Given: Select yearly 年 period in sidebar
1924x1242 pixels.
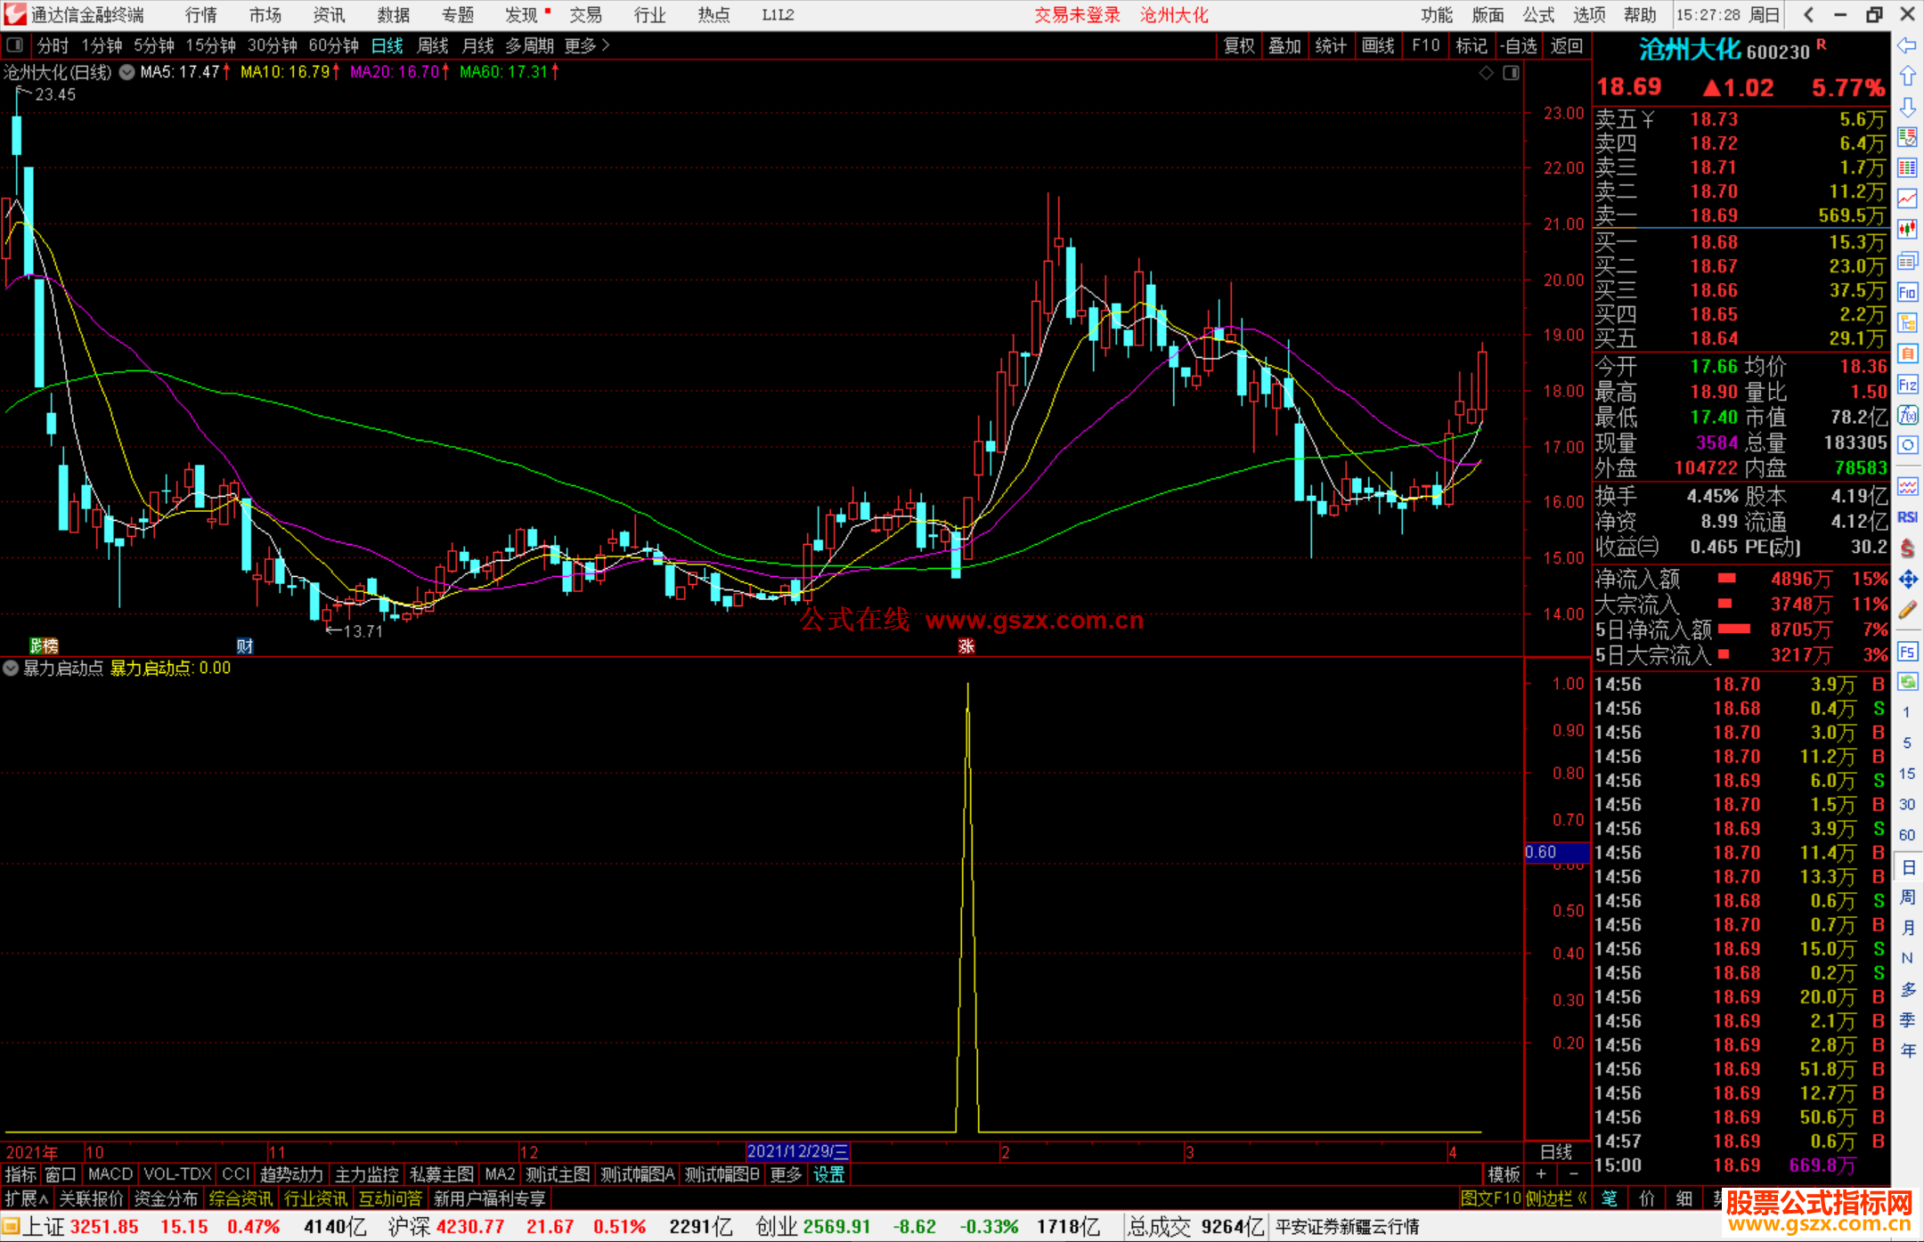Looking at the screenshot, I should pos(1907,1051).
